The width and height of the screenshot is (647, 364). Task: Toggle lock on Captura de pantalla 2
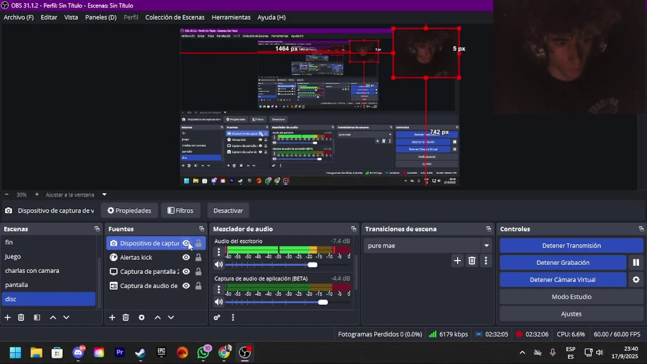coord(198,271)
